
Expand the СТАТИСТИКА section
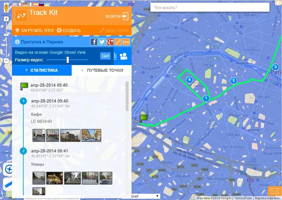click(42, 70)
